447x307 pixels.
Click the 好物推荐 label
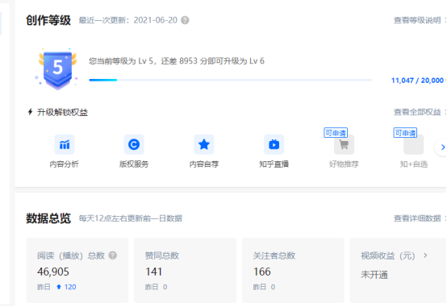point(344,164)
